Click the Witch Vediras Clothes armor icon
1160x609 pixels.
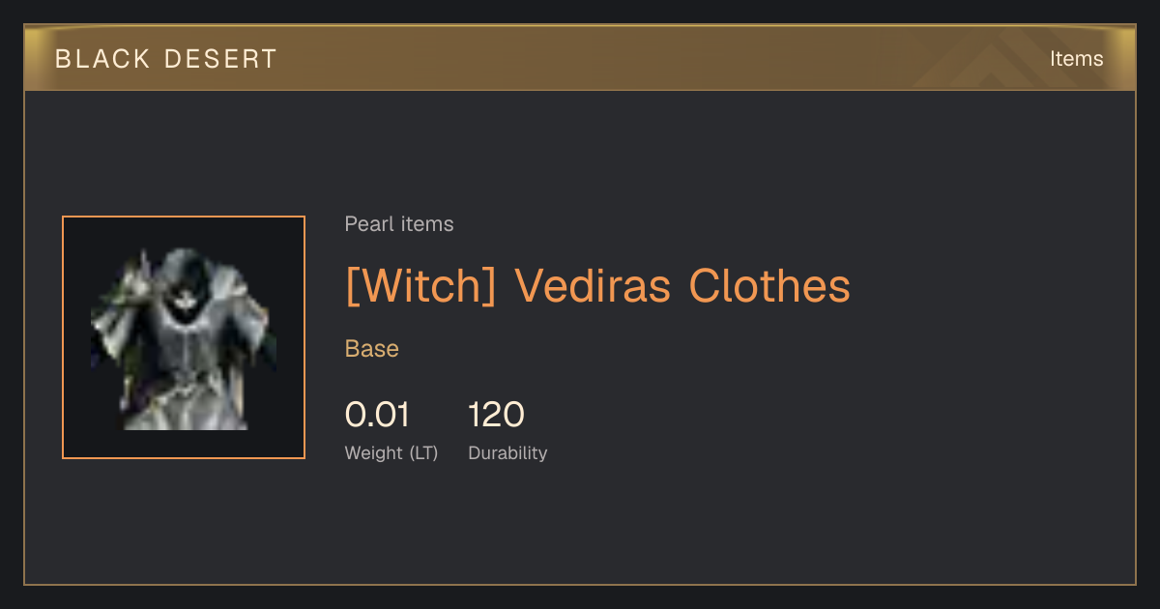click(184, 338)
